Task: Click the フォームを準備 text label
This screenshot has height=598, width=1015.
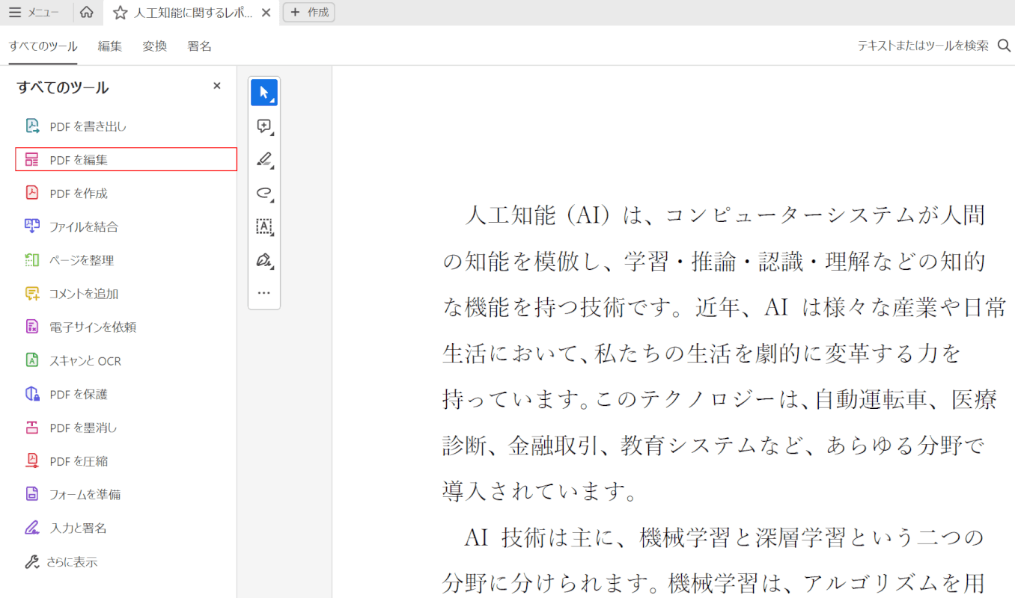Action: point(85,495)
